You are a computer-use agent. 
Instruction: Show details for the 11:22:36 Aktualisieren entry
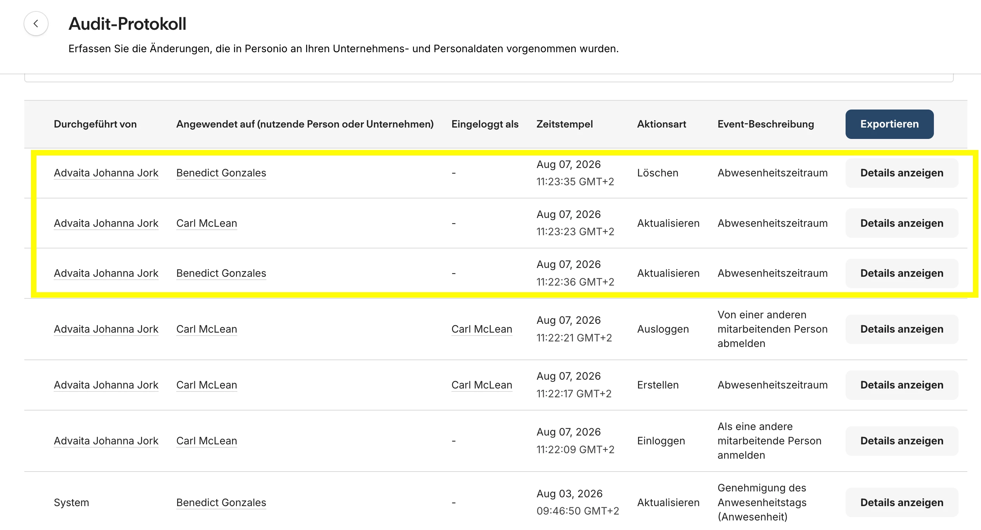902,273
